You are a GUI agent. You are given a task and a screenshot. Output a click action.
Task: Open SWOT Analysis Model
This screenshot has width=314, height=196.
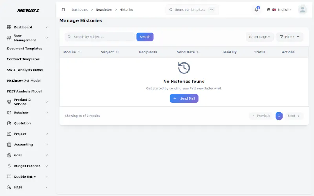[x=25, y=70]
